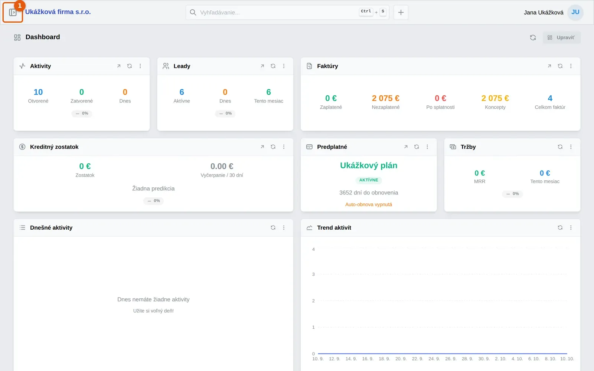This screenshot has height=371, width=594.
Task: Refresh the Predplatné widget
Action: click(x=417, y=147)
